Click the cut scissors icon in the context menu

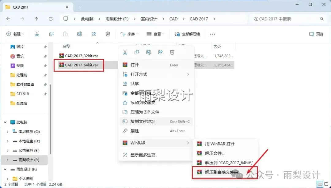point(125,52)
